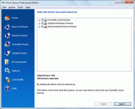Open the File menu

(x=4, y=7)
